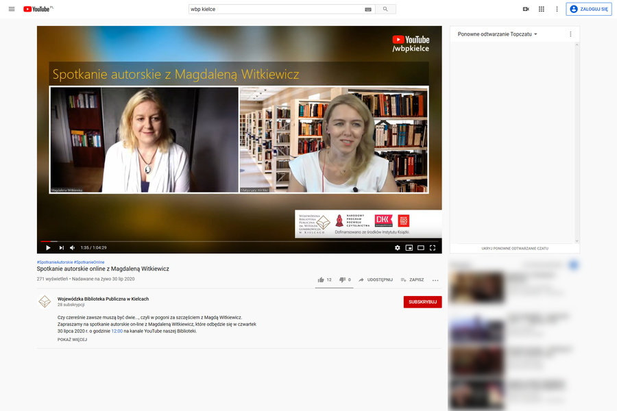The image size is (617, 411).
Task: Click the ZALOGUJ SIĘ sign-in button
Action: point(589,9)
